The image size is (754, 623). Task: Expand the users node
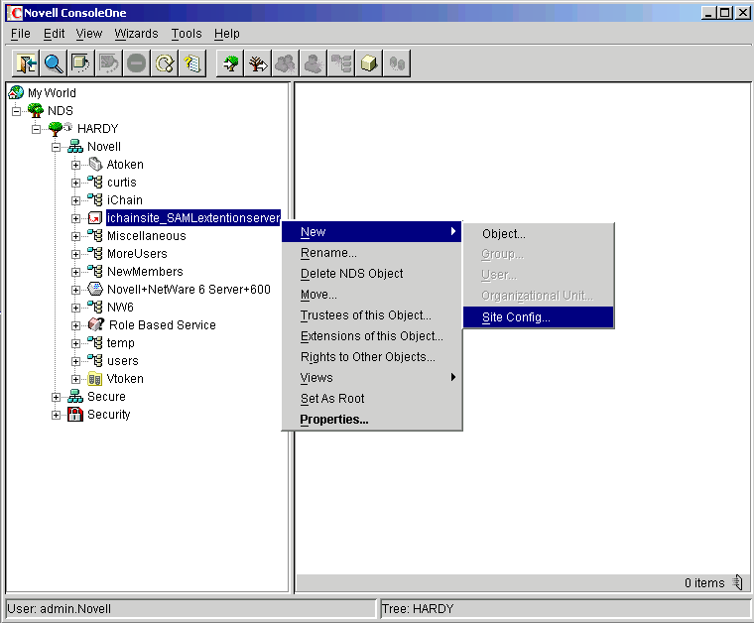[75, 361]
